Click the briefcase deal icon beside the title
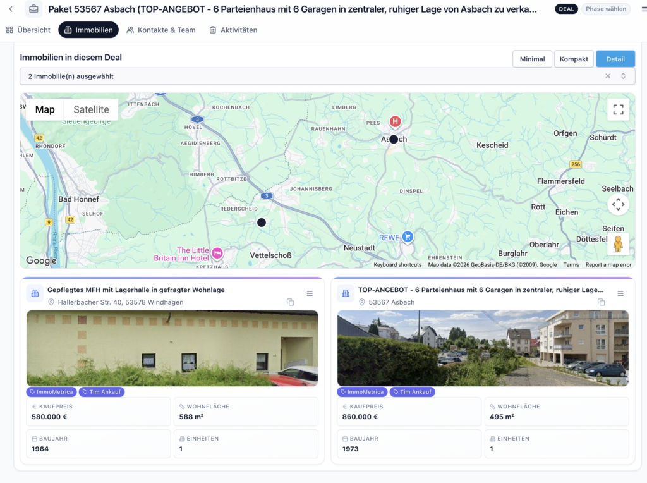 [x=33, y=9]
